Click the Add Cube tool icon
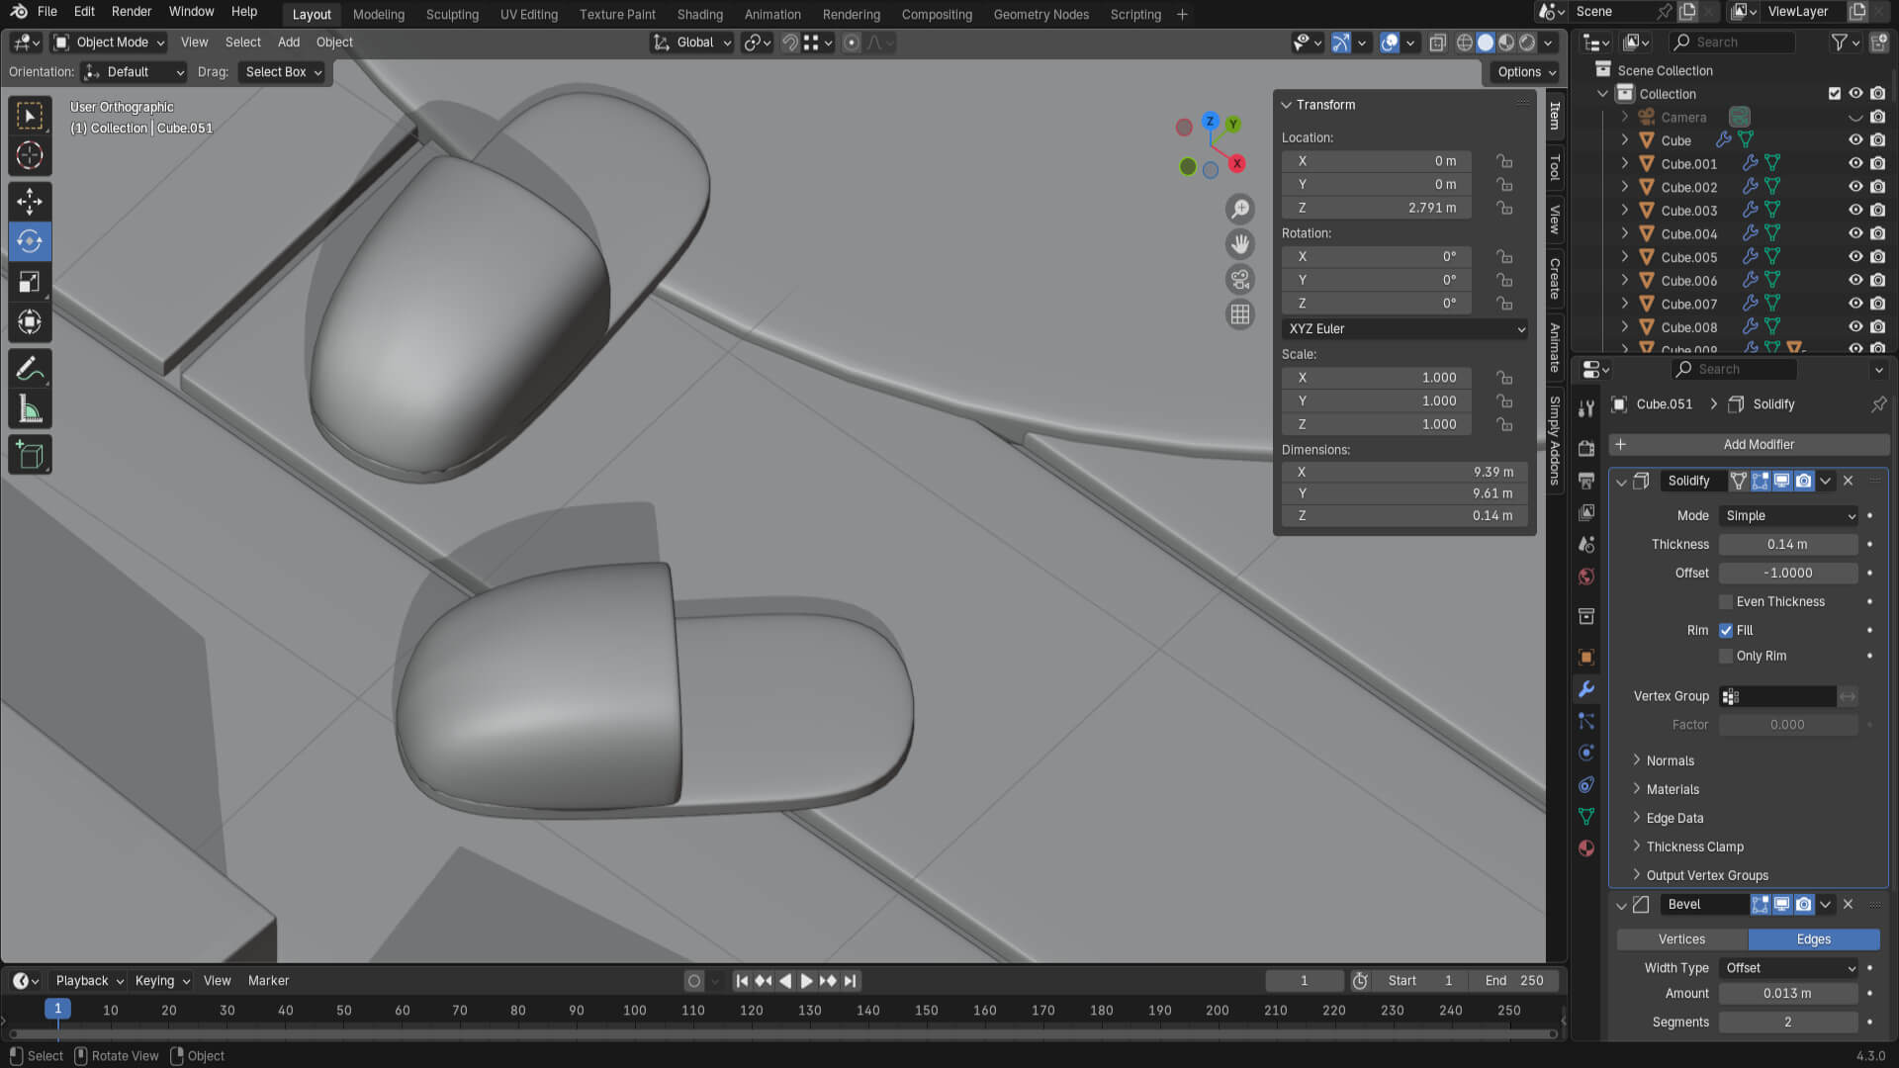This screenshot has height=1068, width=1899. coord(30,455)
